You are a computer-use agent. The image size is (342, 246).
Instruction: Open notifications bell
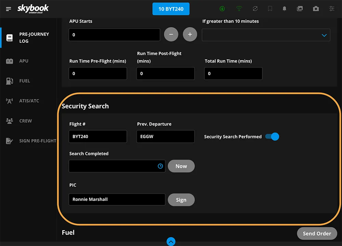coord(284,9)
